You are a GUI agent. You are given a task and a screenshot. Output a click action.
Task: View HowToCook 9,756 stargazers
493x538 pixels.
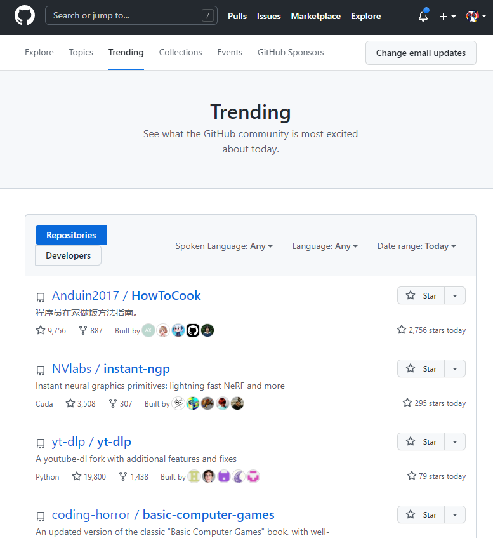51,330
